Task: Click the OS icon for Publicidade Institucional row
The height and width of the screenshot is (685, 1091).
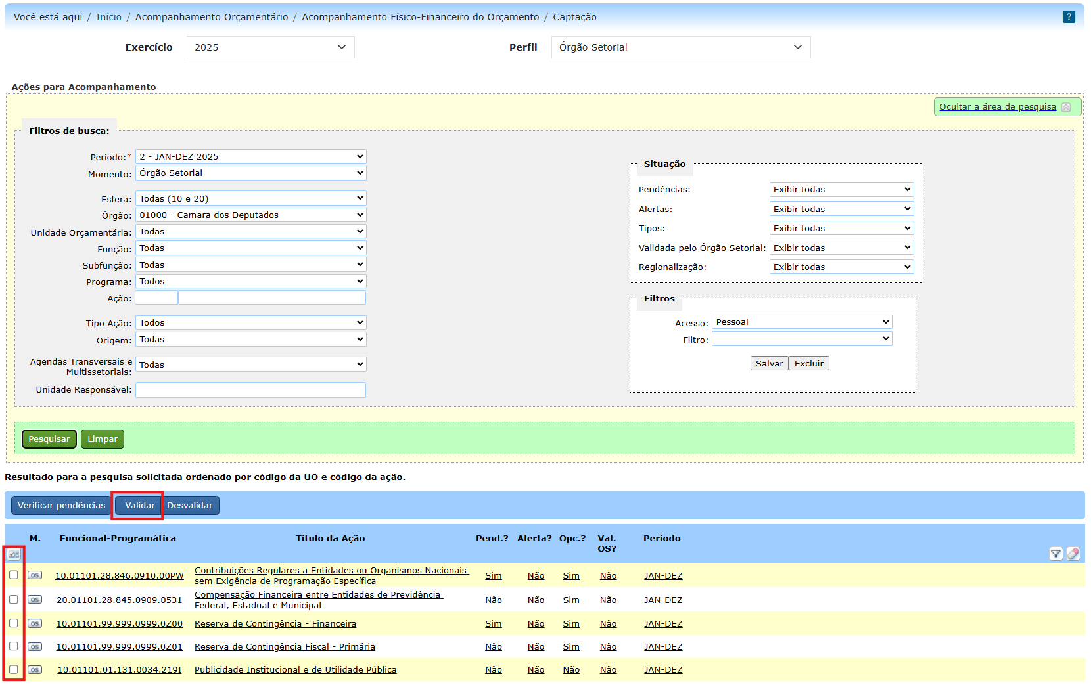Action: click(35, 669)
